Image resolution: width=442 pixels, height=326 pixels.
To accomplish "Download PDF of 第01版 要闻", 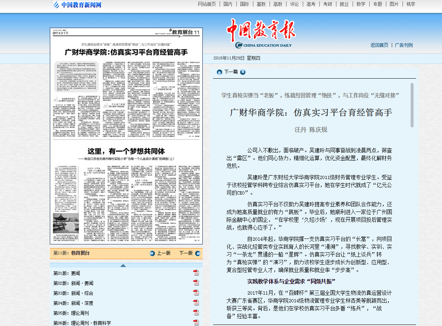I will tap(196, 272).
